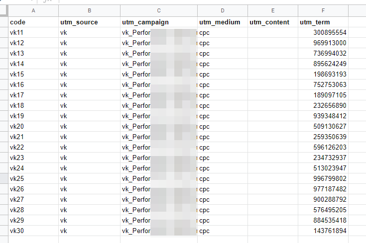Select column D header

[222, 10]
